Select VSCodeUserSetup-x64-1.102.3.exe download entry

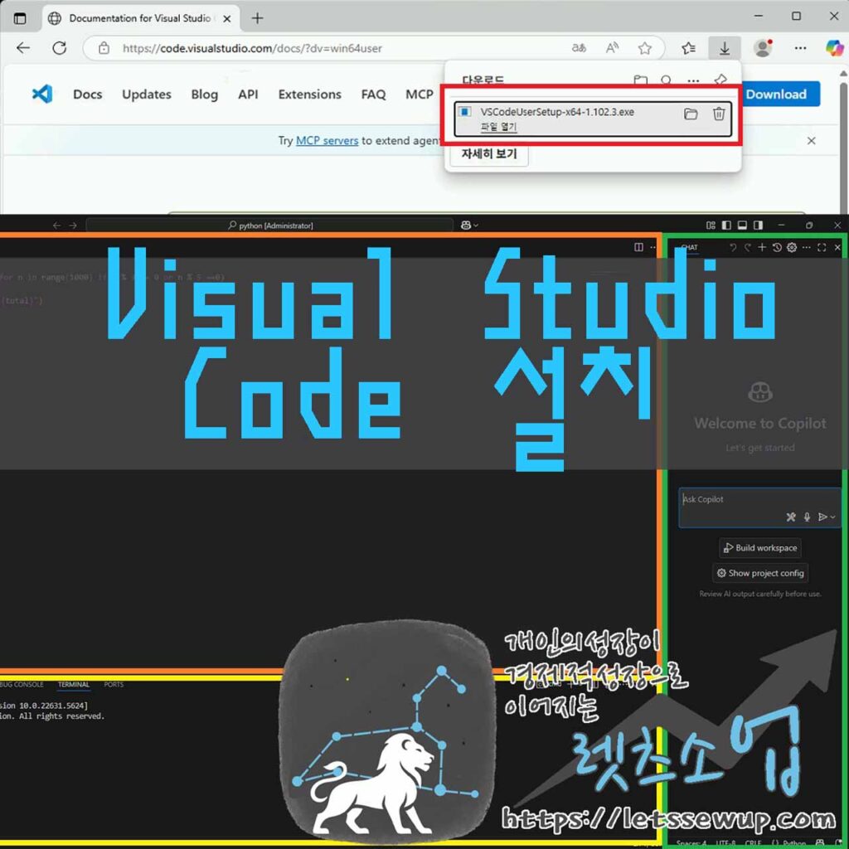coord(592,119)
